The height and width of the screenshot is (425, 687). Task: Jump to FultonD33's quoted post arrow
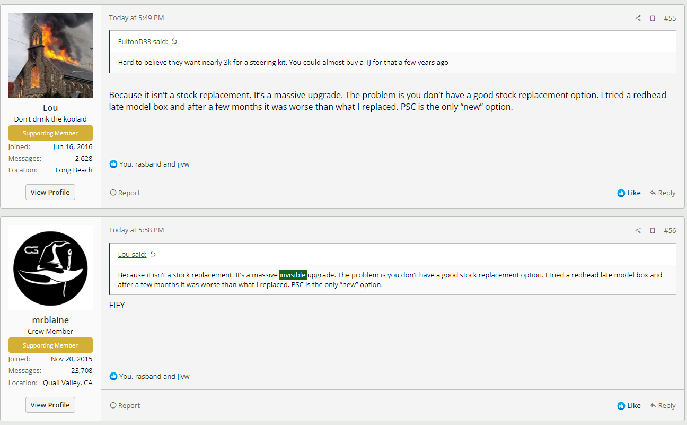pyautogui.click(x=175, y=41)
